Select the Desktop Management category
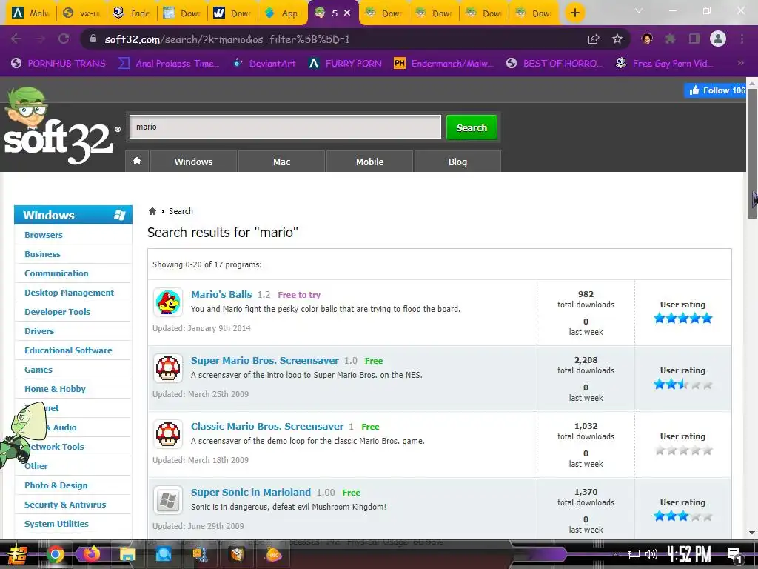This screenshot has height=569, width=758. (x=69, y=293)
